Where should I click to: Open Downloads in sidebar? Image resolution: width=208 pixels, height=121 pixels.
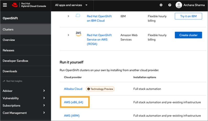pyautogui.click(x=25, y=71)
